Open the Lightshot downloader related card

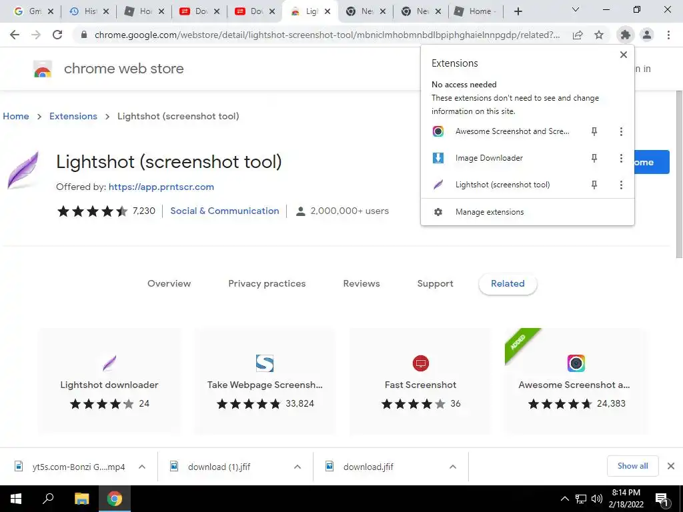pos(109,381)
